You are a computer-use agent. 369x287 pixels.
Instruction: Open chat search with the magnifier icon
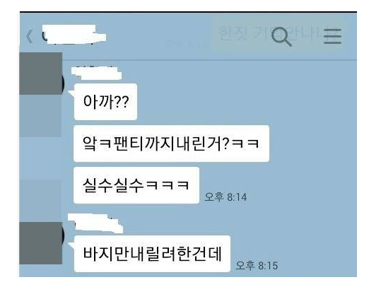click(x=281, y=37)
